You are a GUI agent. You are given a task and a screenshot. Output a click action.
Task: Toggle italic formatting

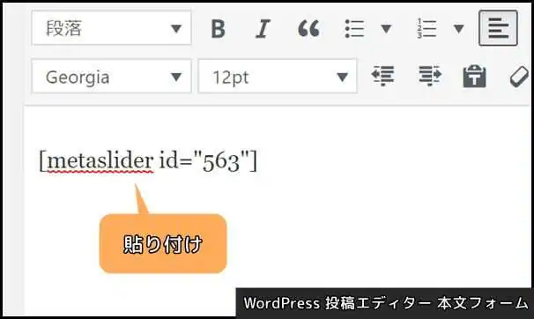[263, 28]
